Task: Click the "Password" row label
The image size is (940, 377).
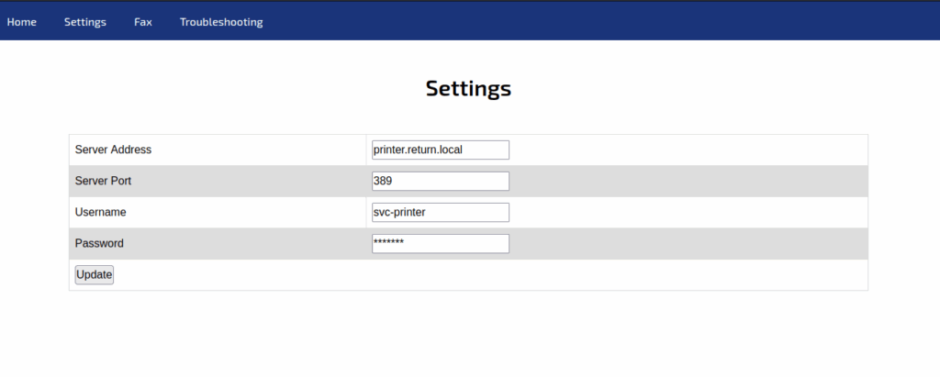Action: coord(99,243)
